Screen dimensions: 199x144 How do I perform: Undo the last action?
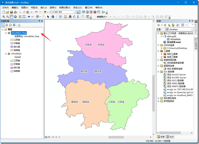[36, 12]
